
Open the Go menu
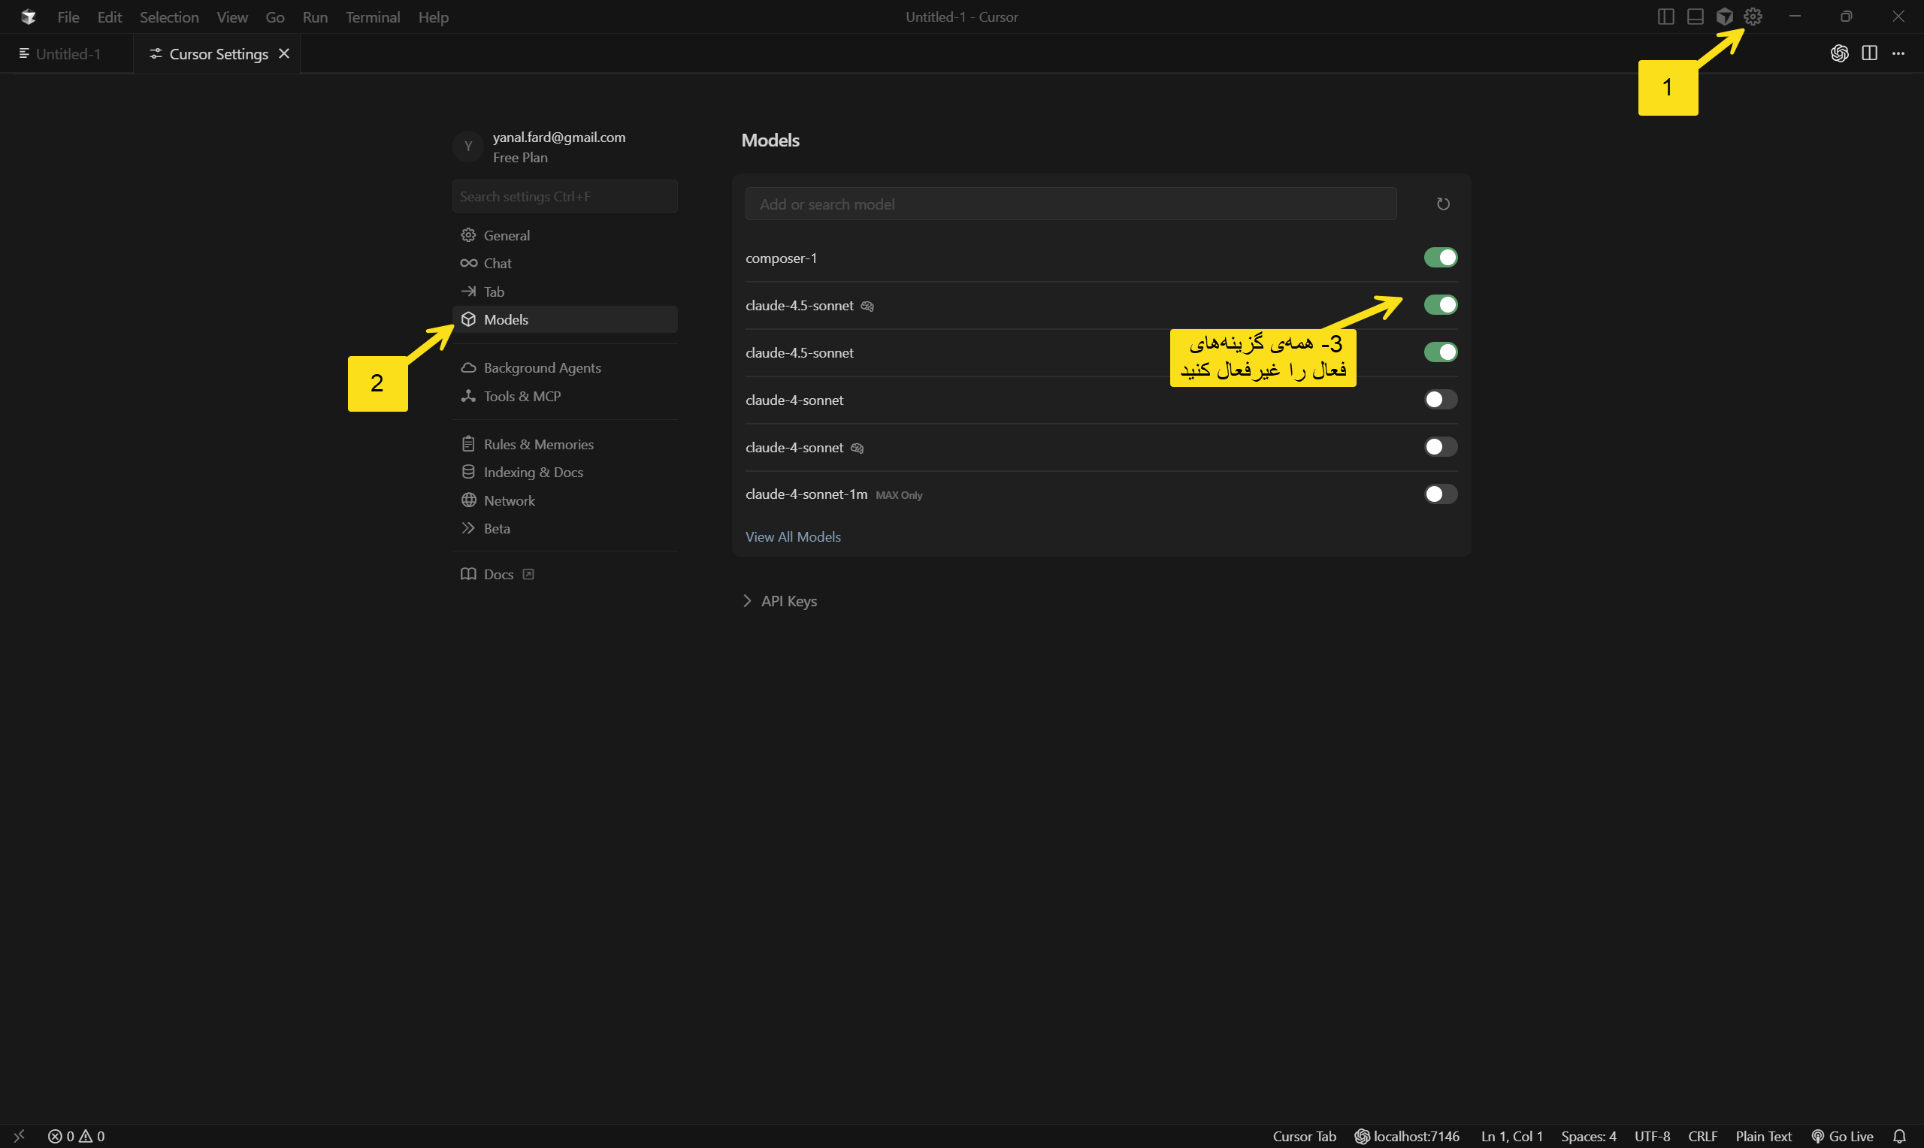[x=274, y=17]
